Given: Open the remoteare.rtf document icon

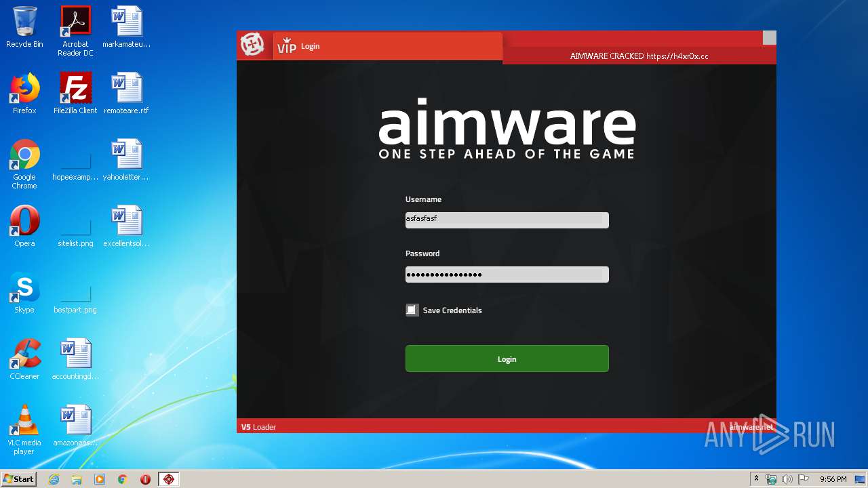Looking at the screenshot, I should pos(127,94).
